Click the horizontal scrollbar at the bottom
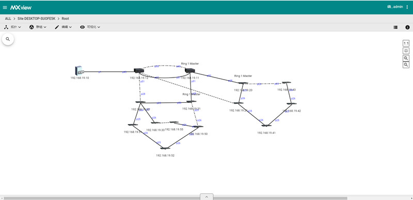Viewport: 413px width, 200px height. click(175, 198)
